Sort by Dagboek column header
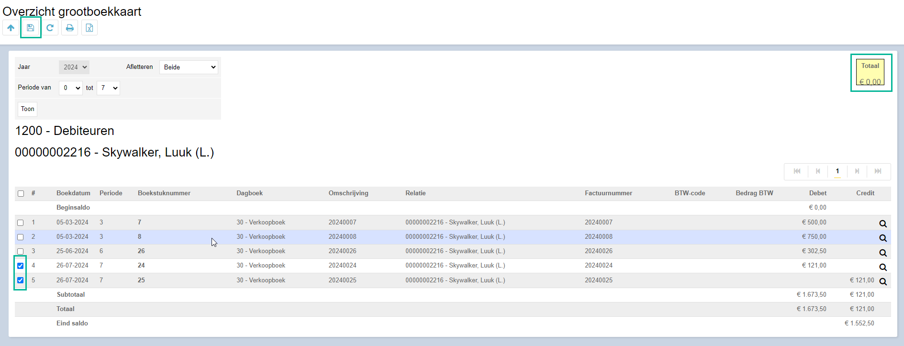 click(250, 193)
